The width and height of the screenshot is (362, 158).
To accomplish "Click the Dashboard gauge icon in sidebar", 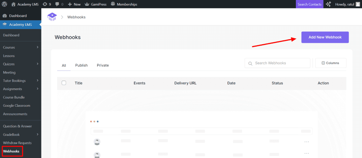I will (x=5, y=16).
